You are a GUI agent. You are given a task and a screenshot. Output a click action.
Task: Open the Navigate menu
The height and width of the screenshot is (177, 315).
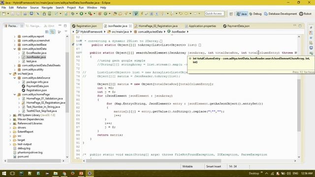(x=47, y=8)
